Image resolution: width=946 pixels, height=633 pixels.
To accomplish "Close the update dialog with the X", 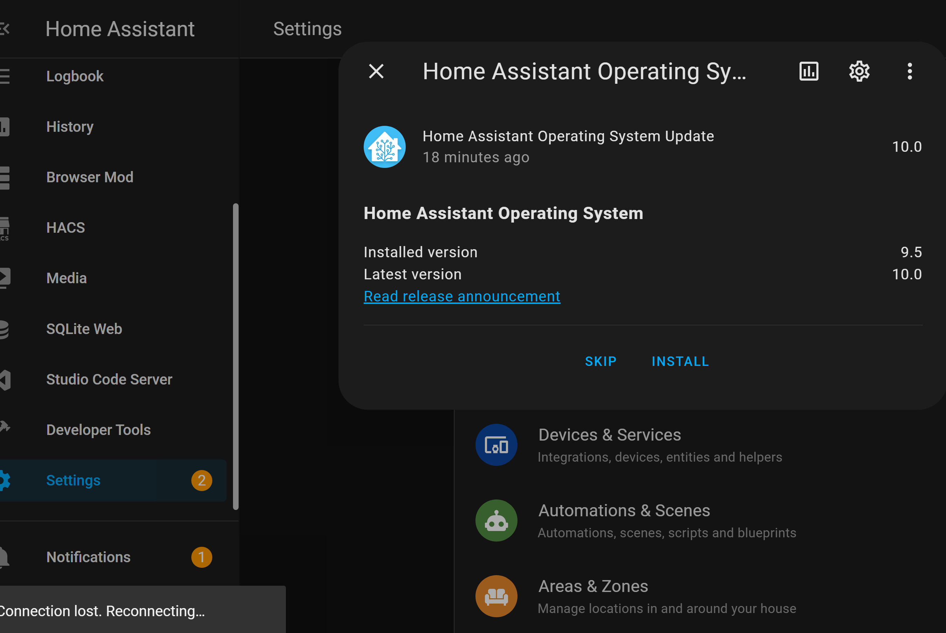I will [x=376, y=72].
